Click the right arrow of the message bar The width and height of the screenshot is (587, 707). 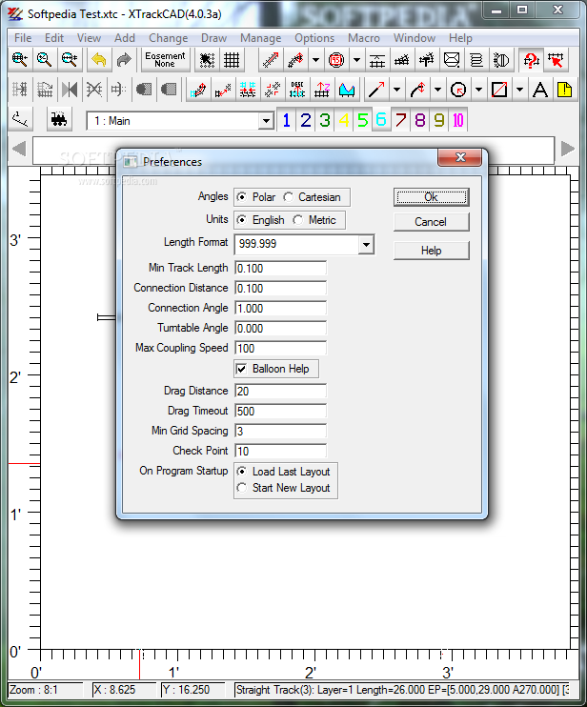tap(568, 149)
